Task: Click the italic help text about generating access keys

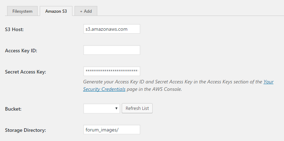Action: click(178, 86)
